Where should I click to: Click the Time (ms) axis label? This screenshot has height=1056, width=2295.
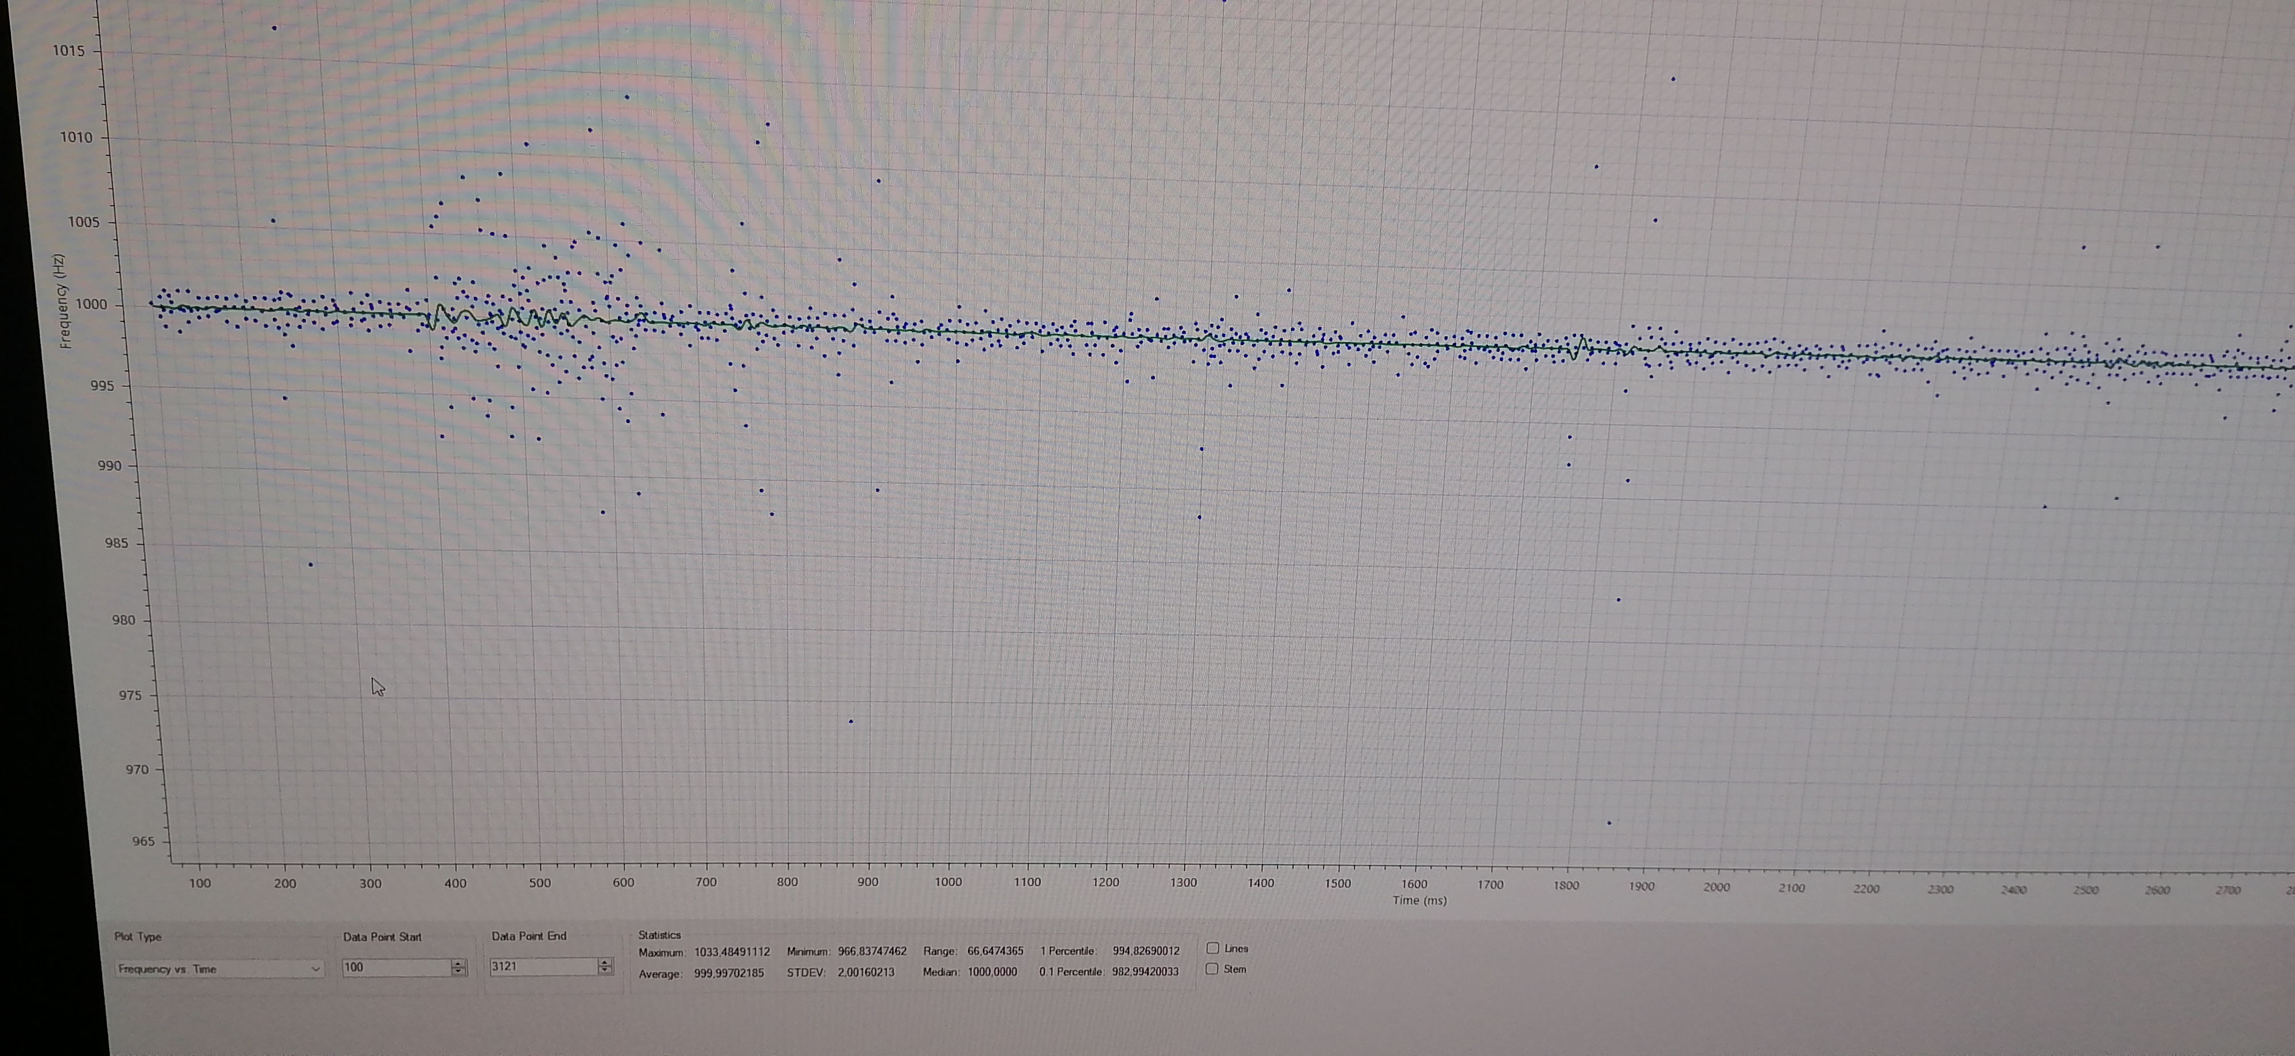click(x=1419, y=901)
